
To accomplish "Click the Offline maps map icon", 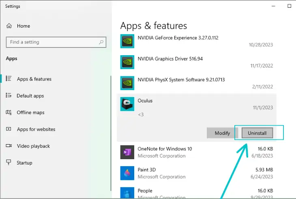I will pos(9,112).
